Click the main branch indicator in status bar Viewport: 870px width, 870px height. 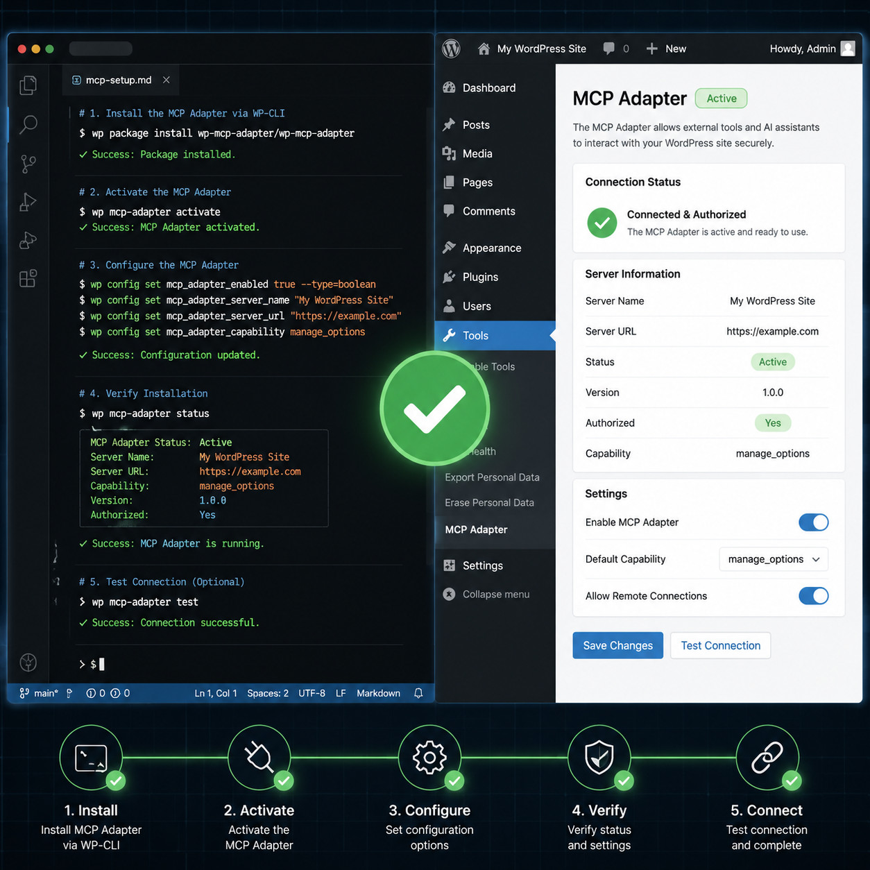(x=39, y=693)
